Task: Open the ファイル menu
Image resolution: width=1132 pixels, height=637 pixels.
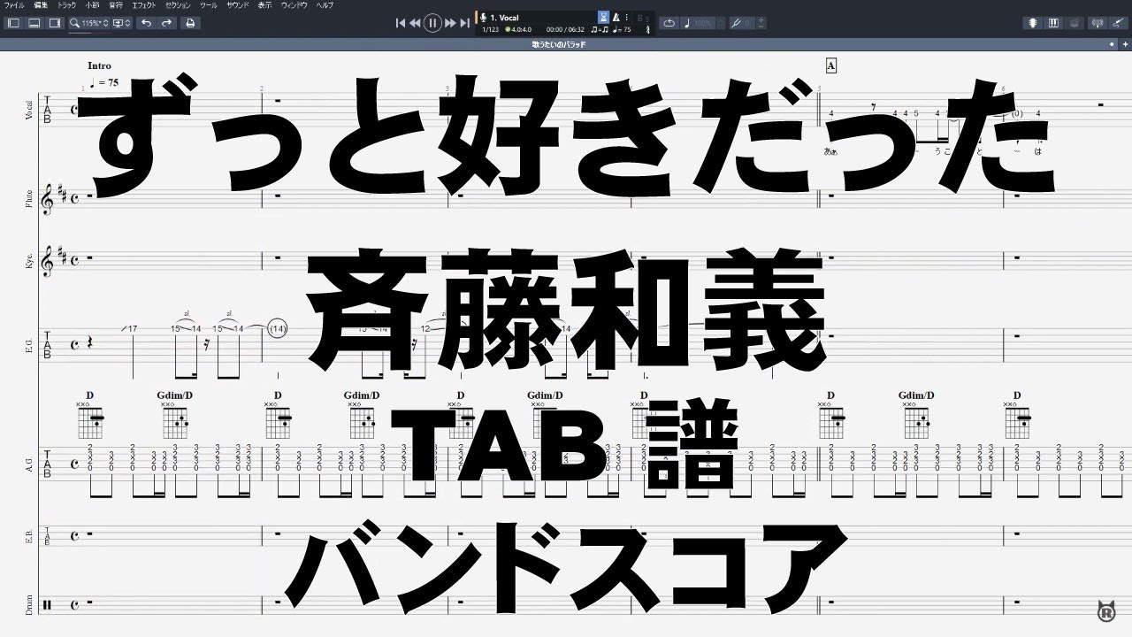Action: 14,5
